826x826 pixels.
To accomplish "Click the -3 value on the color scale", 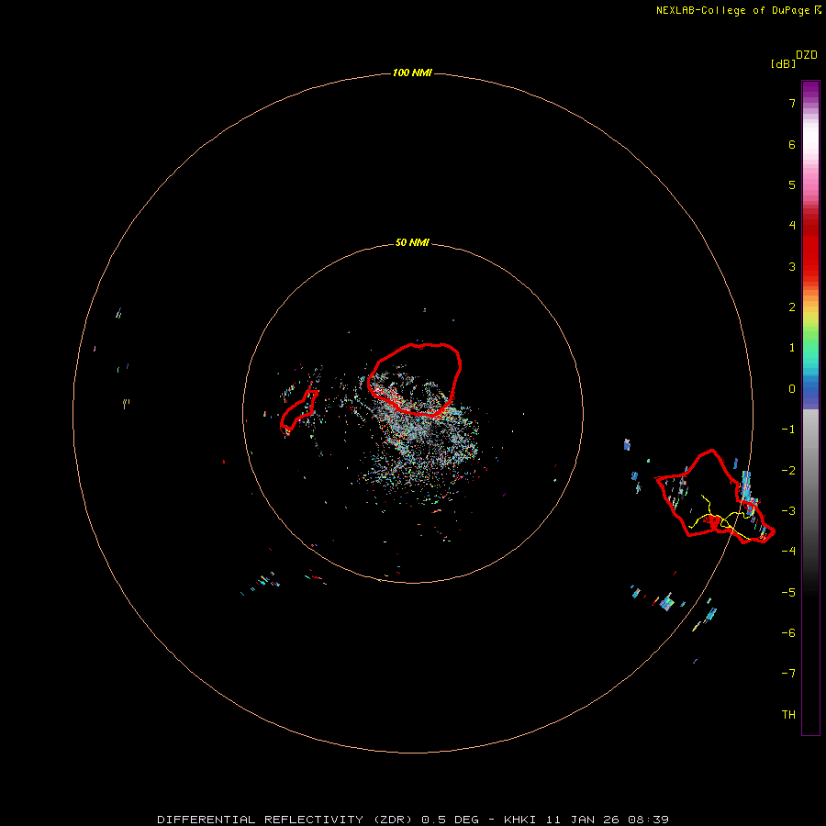I will (x=788, y=511).
